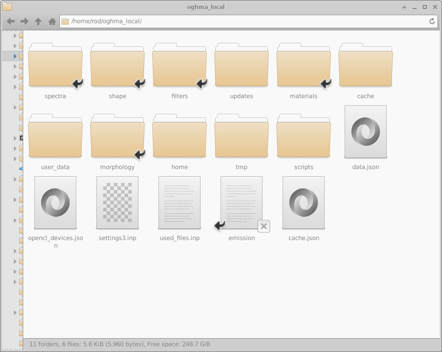Open the scripts folder
Screen dimensions: 442x352
304,136
